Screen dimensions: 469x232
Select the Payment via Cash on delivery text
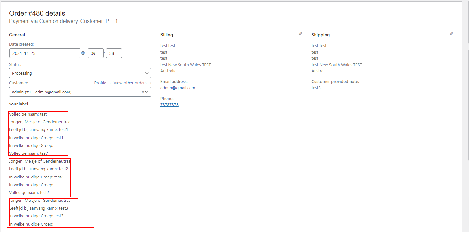point(63,21)
